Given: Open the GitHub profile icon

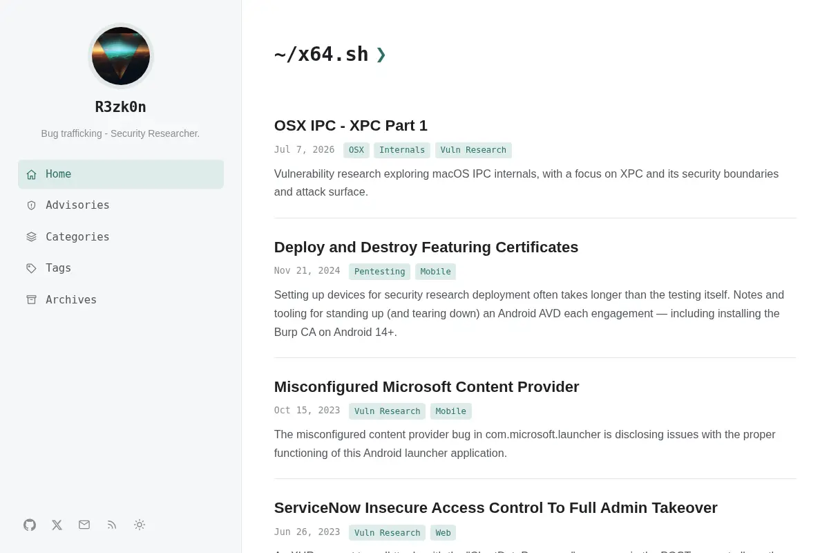Looking at the screenshot, I should pyautogui.click(x=30, y=525).
